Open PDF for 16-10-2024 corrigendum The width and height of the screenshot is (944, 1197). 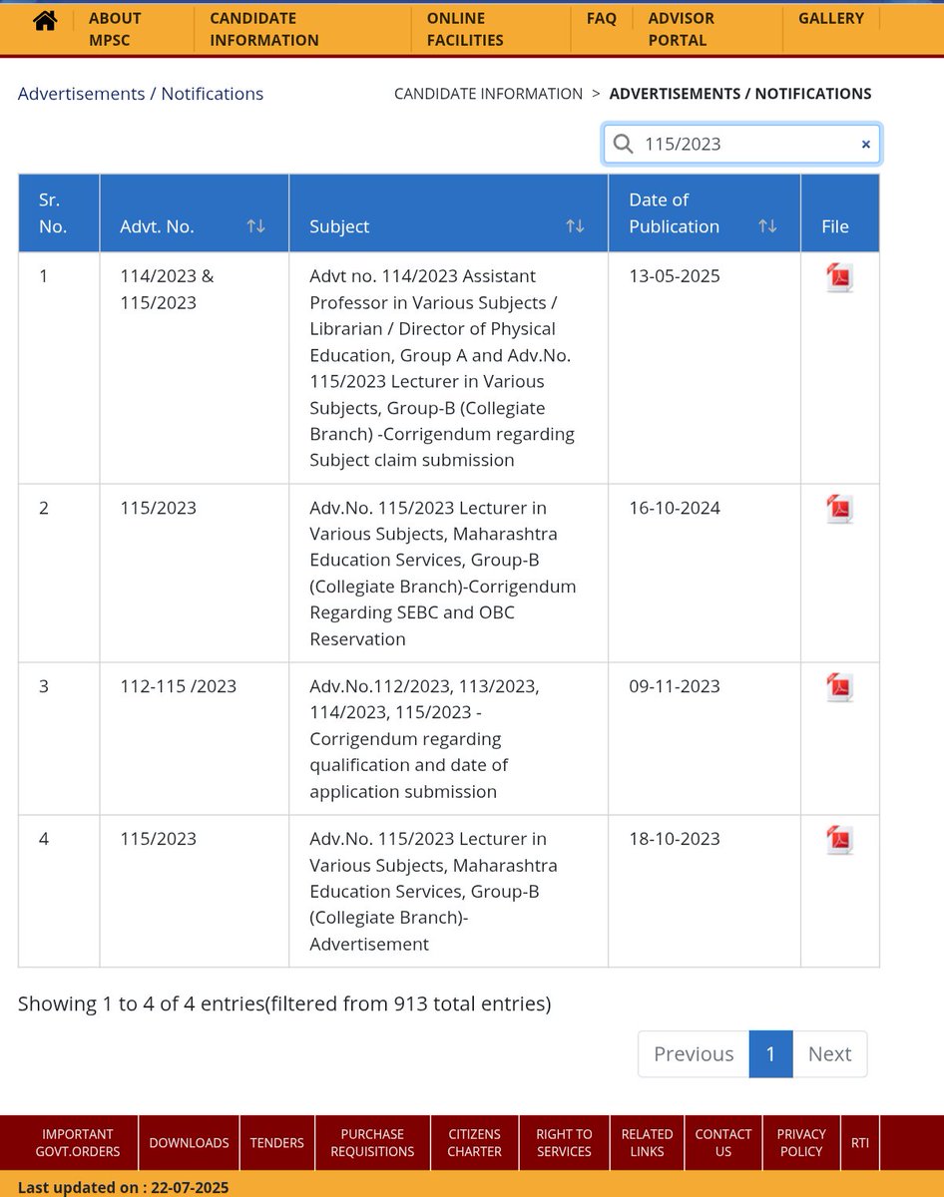[839, 510]
